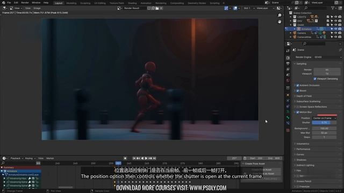Open the Object Data armature tab icon
This screenshot has height=193, width=344.
pos(288,112)
